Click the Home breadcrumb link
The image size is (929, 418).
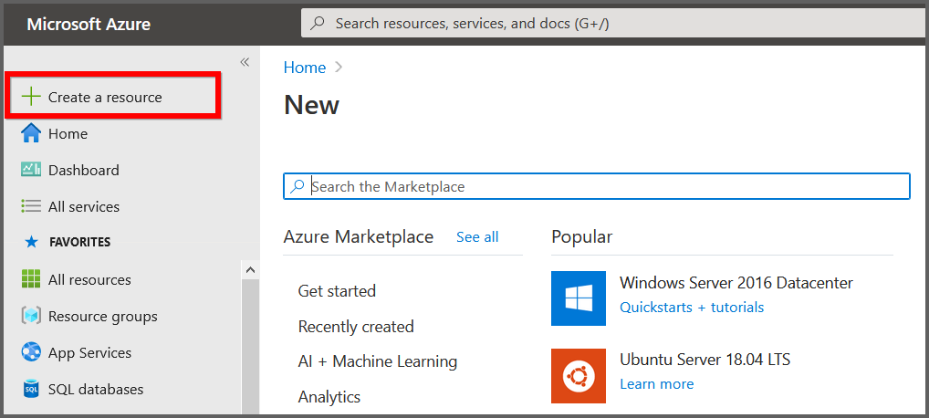pos(304,68)
